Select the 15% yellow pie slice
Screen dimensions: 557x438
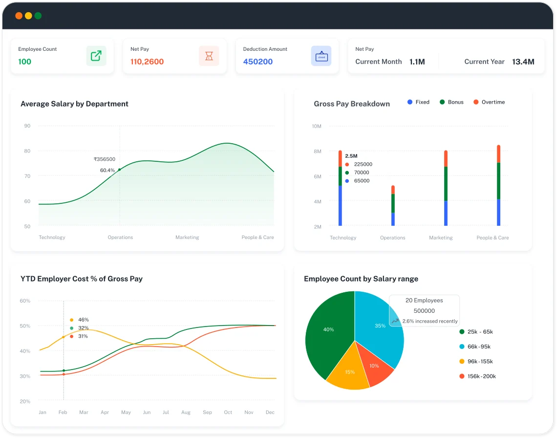349,370
